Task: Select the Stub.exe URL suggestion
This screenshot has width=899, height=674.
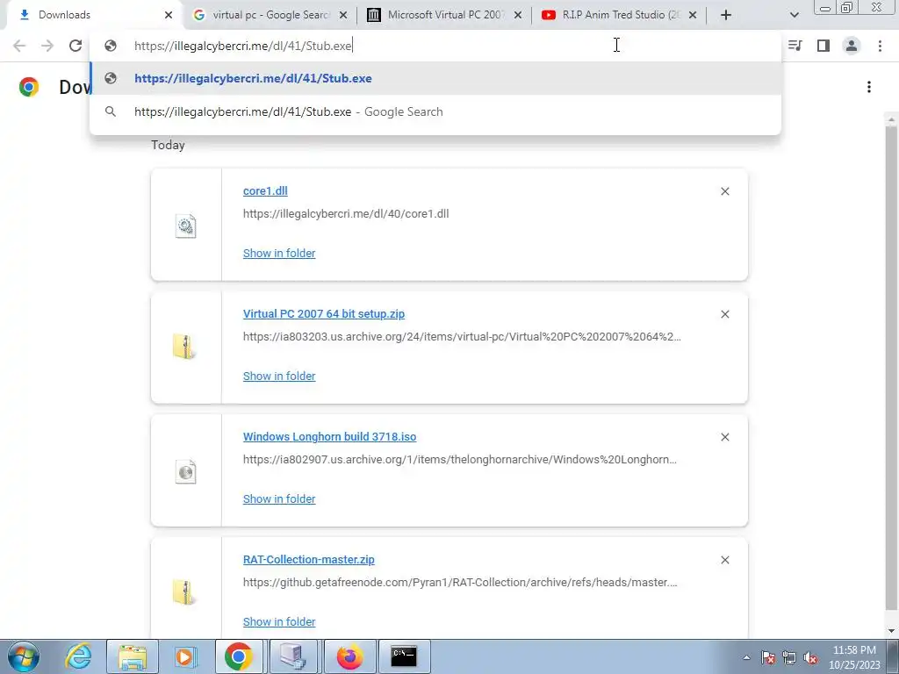Action: point(435,78)
